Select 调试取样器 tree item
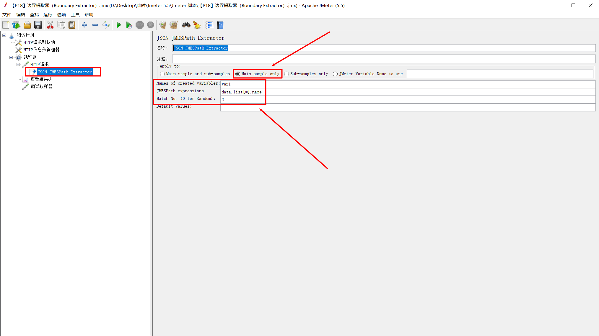Image resolution: width=599 pixels, height=336 pixels. coord(41,87)
